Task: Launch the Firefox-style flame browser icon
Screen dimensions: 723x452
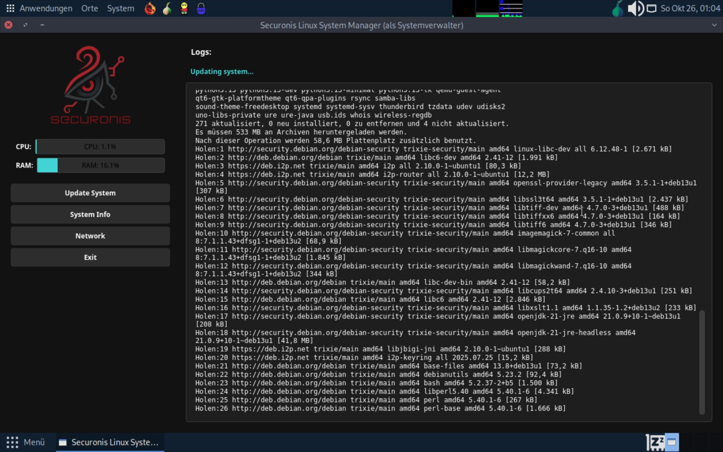Action: pyautogui.click(x=150, y=8)
